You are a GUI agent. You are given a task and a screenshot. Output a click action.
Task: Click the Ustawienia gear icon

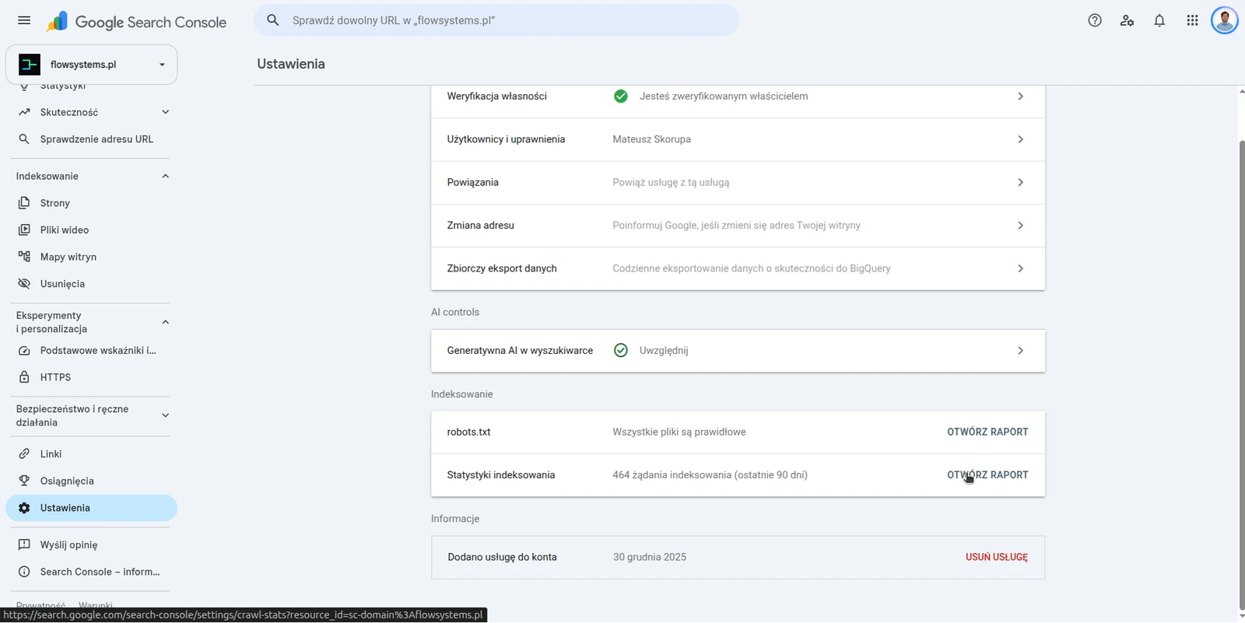(24, 508)
